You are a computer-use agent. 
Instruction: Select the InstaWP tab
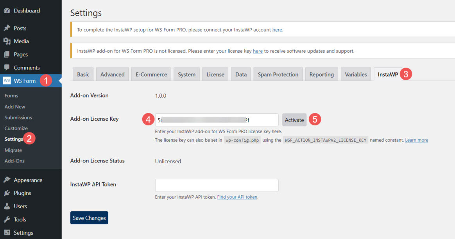[388, 74]
